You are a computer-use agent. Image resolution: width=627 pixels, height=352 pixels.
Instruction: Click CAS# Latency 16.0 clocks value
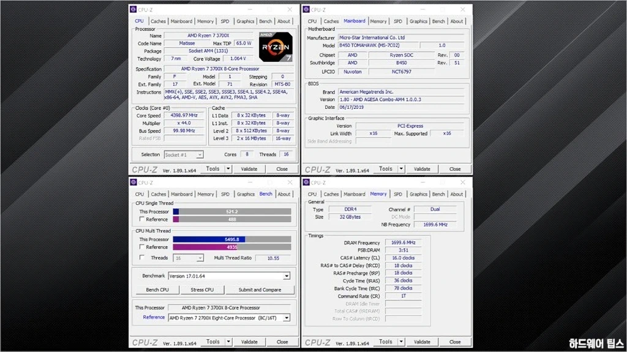click(403, 258)
